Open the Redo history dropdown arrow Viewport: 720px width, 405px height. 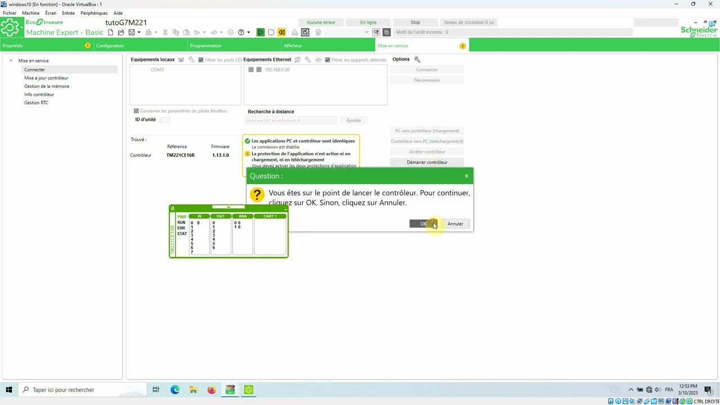(221, 33)
